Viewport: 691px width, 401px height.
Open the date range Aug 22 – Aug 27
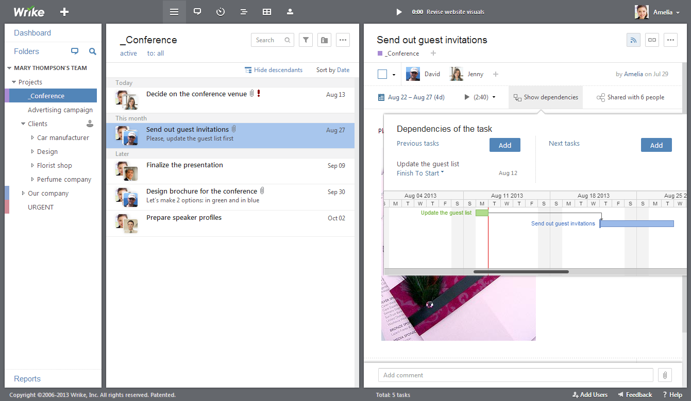click(x=411, y=97)
